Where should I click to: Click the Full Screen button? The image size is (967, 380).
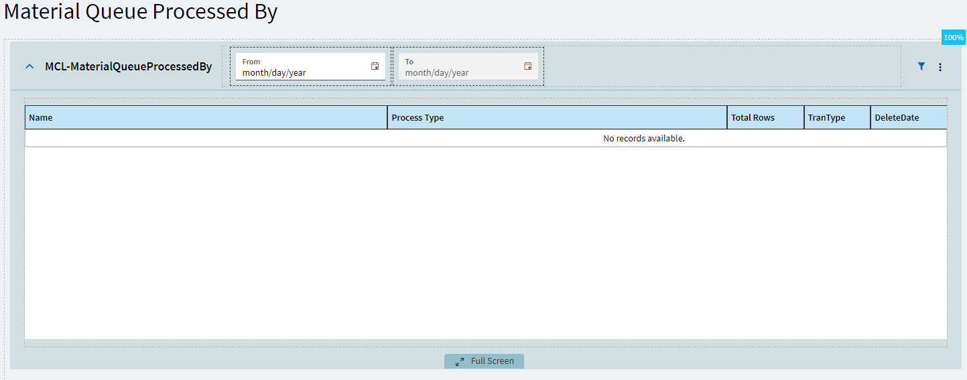click(x=484, y=361)
